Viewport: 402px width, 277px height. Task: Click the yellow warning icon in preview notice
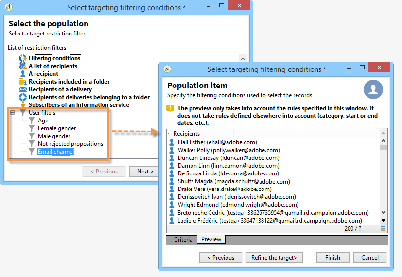[x=170, y=109]
